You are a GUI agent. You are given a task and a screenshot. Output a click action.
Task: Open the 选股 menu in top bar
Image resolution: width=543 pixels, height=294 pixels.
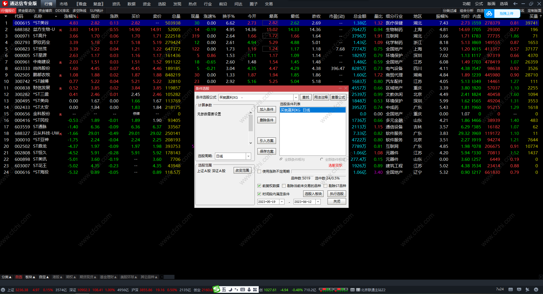tap(162, 4)
